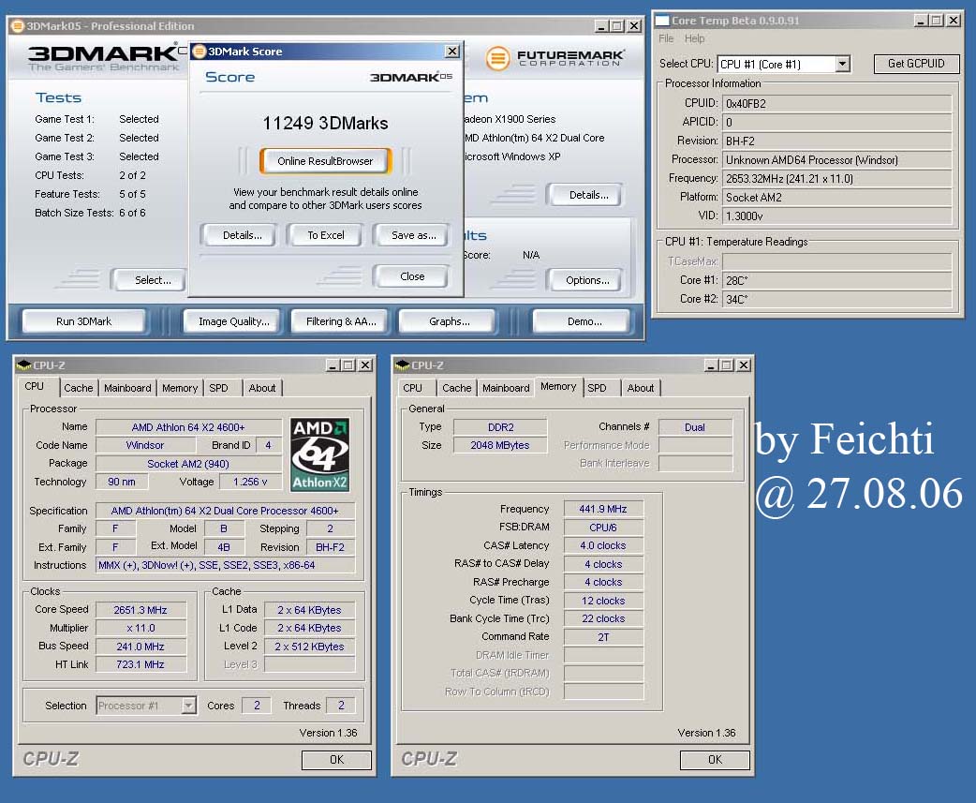Switch to Mainboard tab in right CPU-Z

[506, 388]
